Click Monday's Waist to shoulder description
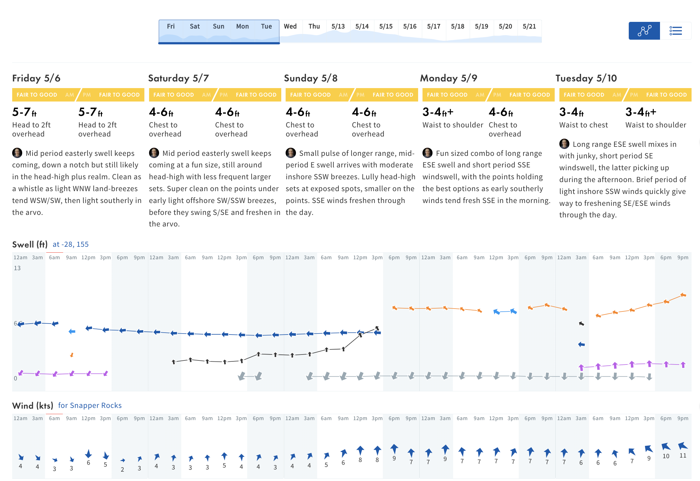Viewport: 700px width, 481px height. tap(453, 125)
